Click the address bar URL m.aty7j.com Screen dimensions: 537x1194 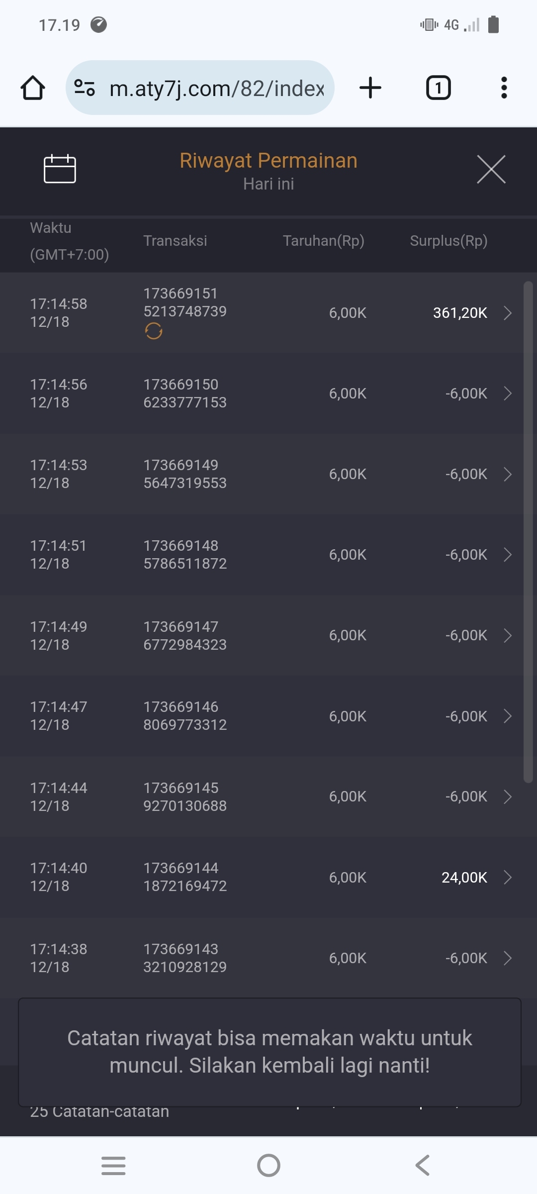pyautogui.click(x=217, y=89)
